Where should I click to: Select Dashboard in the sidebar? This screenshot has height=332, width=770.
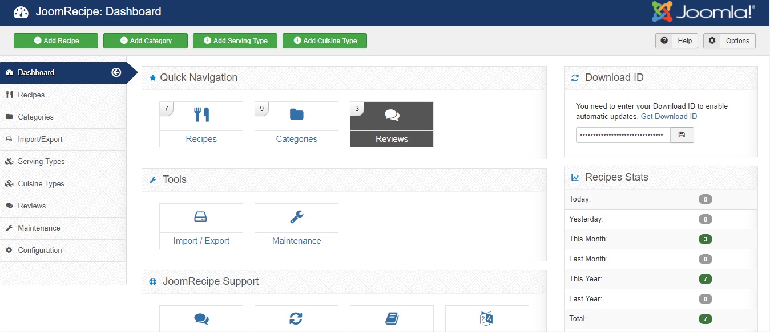pos(63,72)
